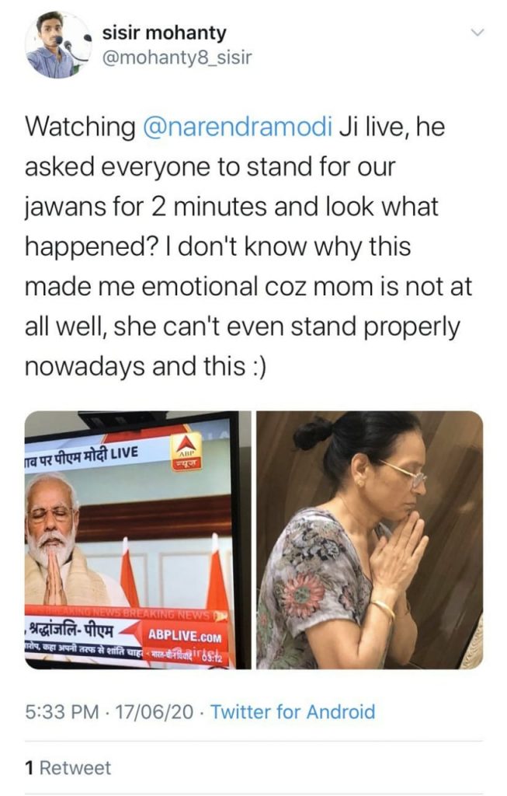
Task: Click the 17/06/20 date
Action: click(x=155, y=712)
